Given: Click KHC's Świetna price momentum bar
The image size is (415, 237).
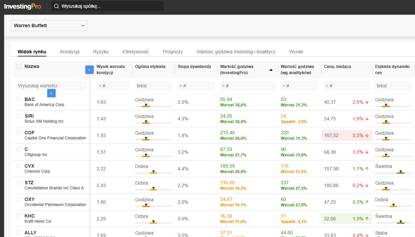Looking at the screenshot, I should pos(394,223).
